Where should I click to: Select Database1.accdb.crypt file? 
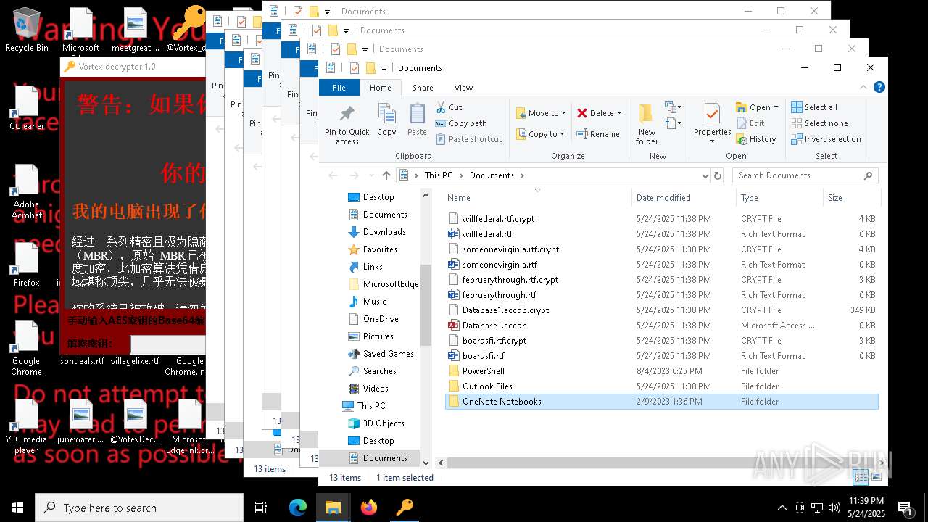505,310
